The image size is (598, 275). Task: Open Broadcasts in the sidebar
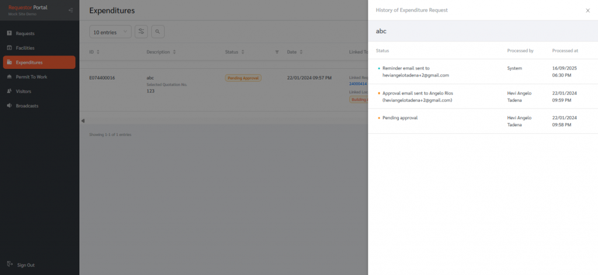coord(27,106)
